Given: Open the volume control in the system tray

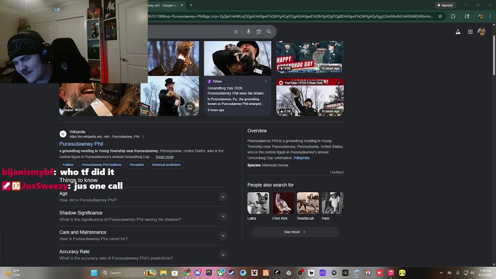Looking at the screenshot, I should pyautogui.click(x=472, y=273).
